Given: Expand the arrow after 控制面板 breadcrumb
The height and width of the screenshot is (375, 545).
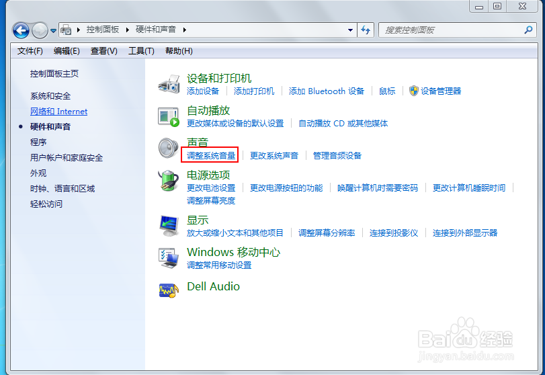Looking at the screenshot, I should (x=127, y=30).
